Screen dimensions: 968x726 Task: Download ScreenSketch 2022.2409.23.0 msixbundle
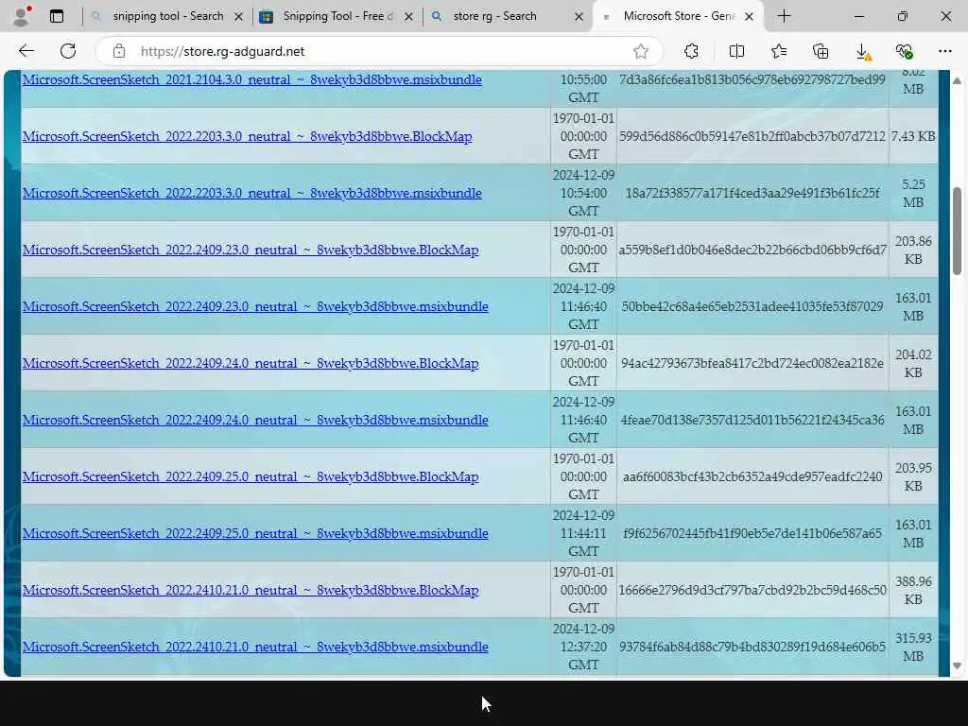pyautogui.click(x=255, y=307)
